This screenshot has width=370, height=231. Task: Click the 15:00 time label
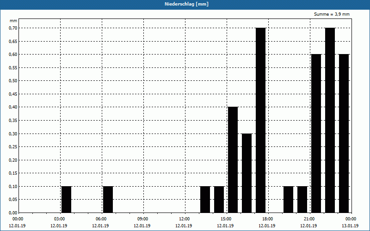pyautogui.click(x=226, y=219)
